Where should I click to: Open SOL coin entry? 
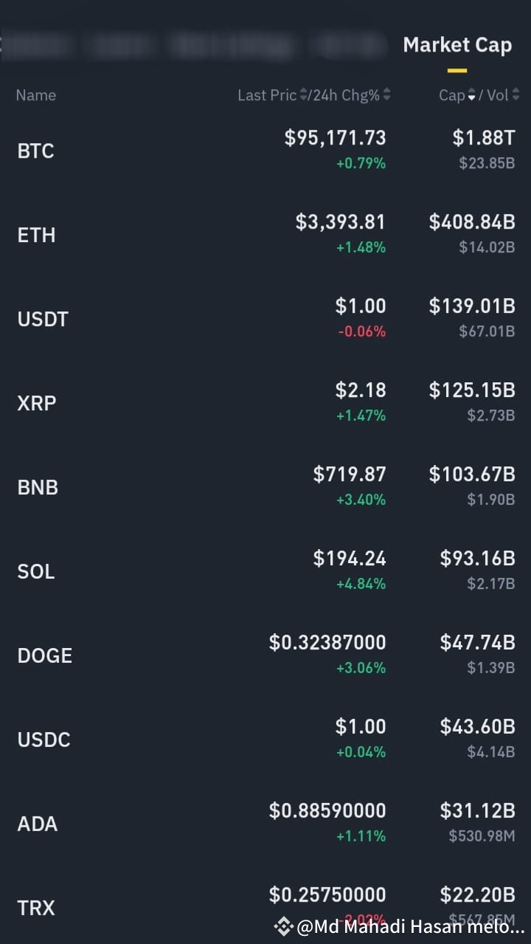tap(265, 571)
